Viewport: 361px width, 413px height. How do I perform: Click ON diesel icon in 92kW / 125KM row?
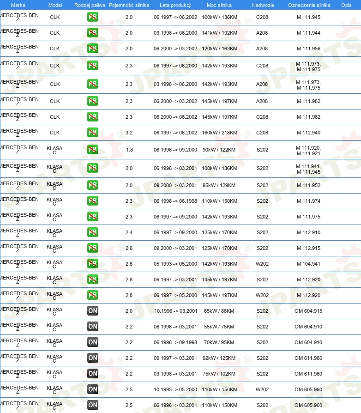93,358
